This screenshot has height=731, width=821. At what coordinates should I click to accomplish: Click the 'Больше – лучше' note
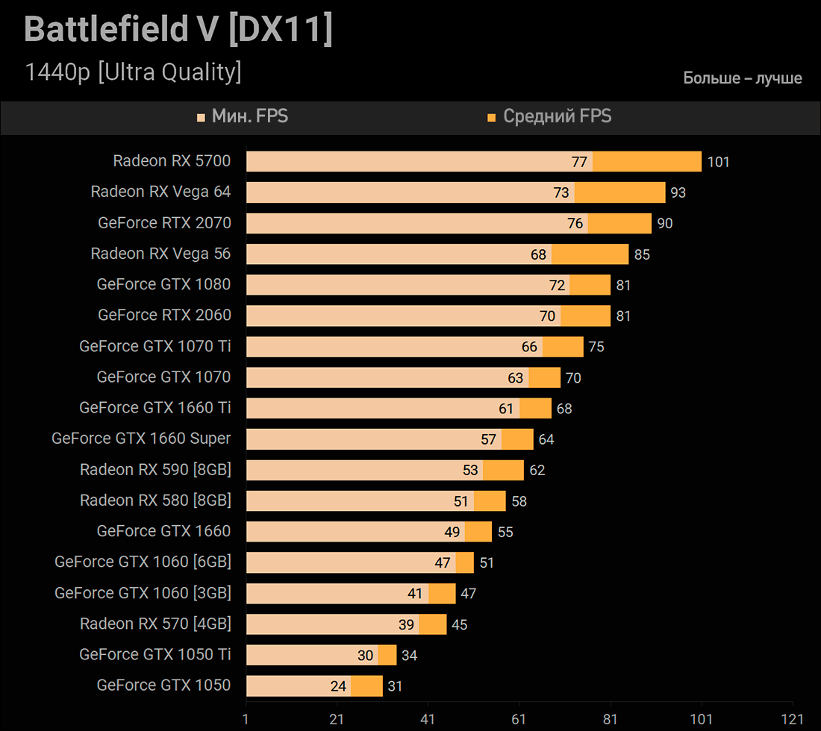point(743,78)
